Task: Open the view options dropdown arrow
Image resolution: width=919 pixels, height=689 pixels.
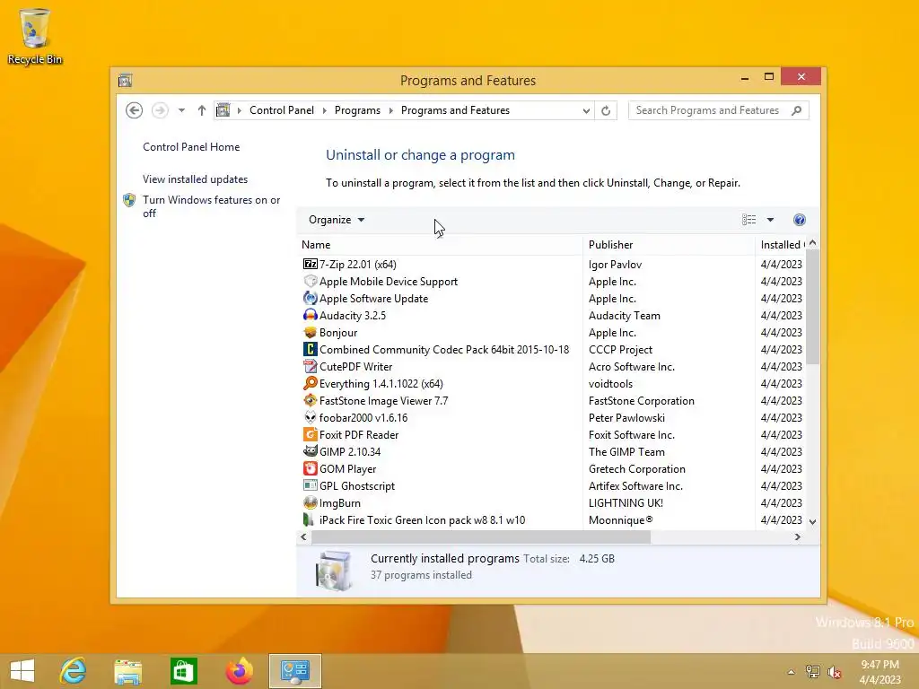Action: tap(771, 220)
